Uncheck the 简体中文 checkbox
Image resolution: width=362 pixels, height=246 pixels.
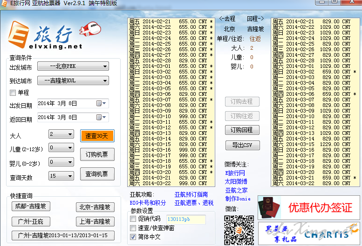(133, 237)
